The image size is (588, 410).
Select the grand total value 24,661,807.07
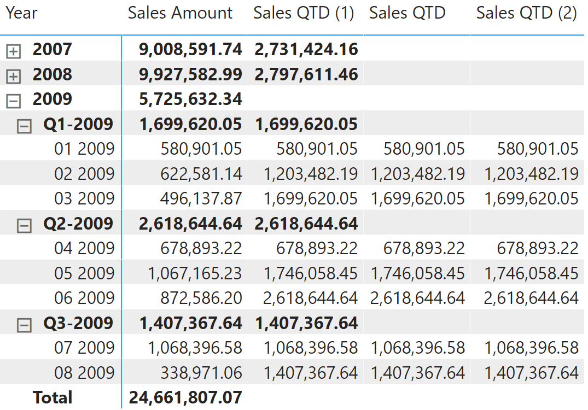click(x=185, y=397)
